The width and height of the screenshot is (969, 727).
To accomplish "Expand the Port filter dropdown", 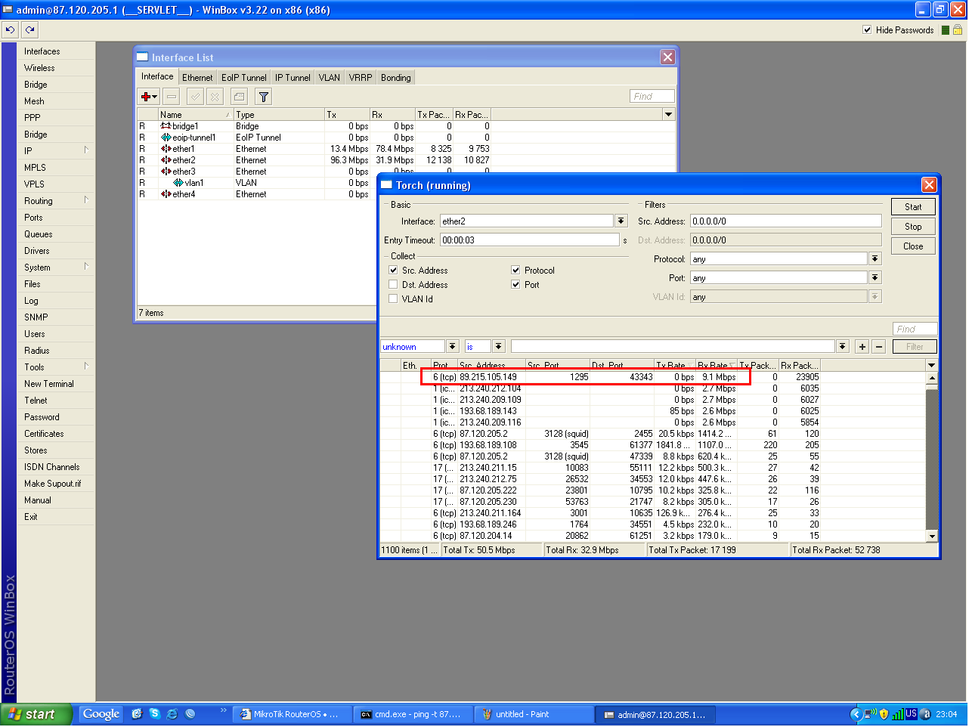I will pyautogui.click(x=875, y=278).
